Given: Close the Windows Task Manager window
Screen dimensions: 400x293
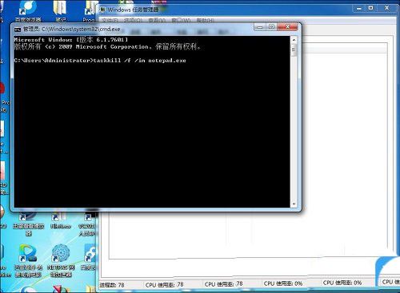Looking at the screenshot, I should tap(386, 8).
